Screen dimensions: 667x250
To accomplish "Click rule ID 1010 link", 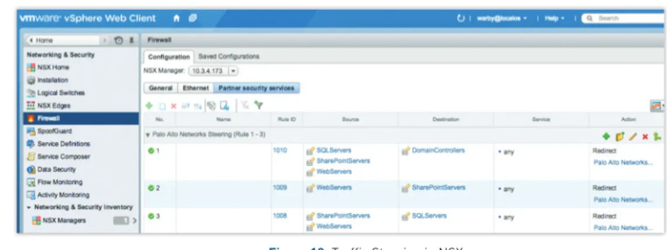I will [280, 150].
